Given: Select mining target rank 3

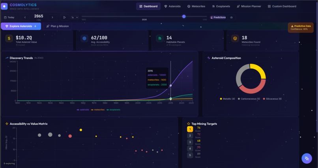Looking at the screenshot, I should 190,142.
